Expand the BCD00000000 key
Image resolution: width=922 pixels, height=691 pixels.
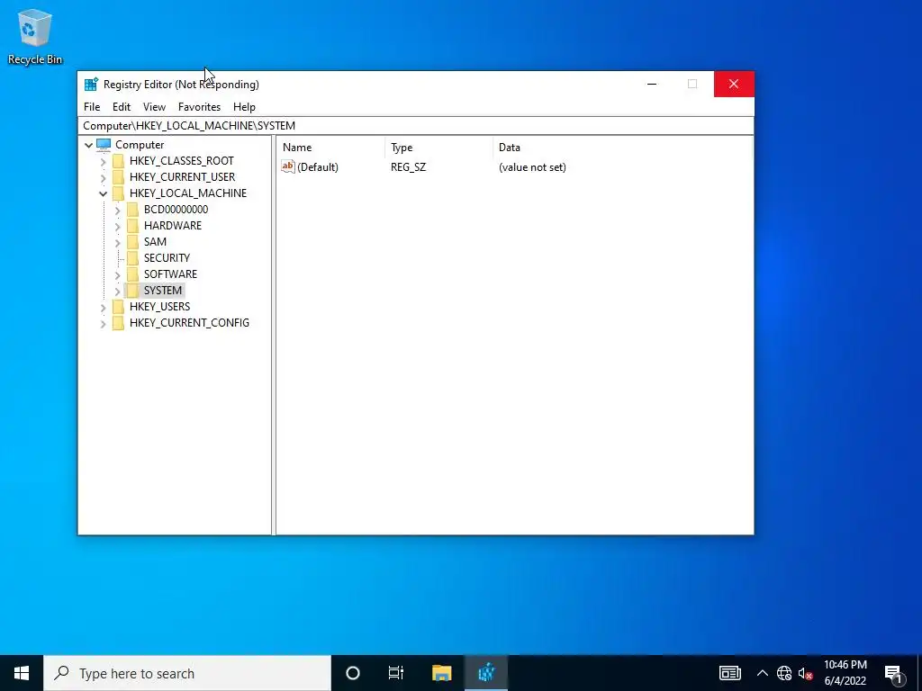(118, 210)
